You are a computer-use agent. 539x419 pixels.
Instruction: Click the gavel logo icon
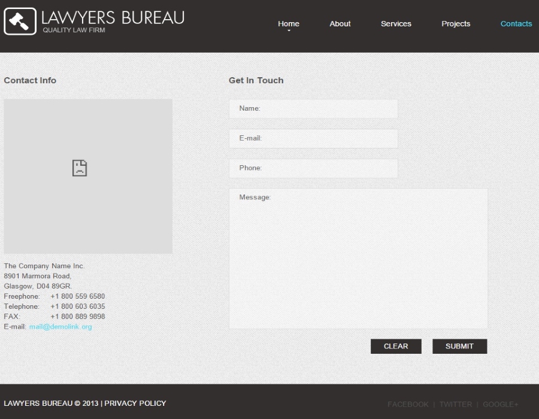pos(20,22)
